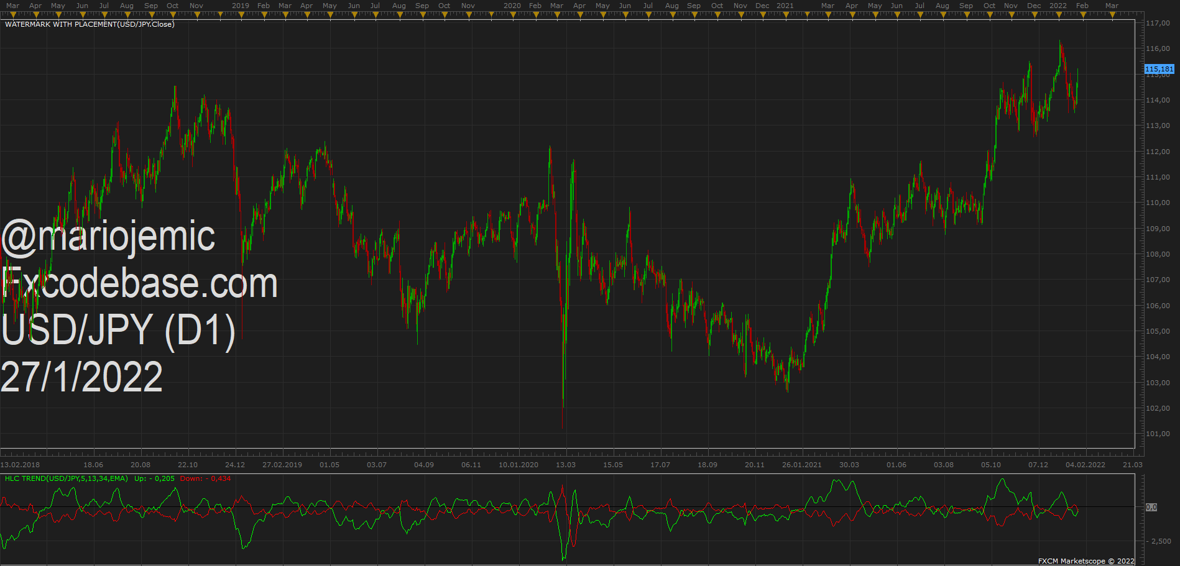Click the red Down: - 0,434 value
Viewport: 1180px width, 566px height.
point(205,478)
